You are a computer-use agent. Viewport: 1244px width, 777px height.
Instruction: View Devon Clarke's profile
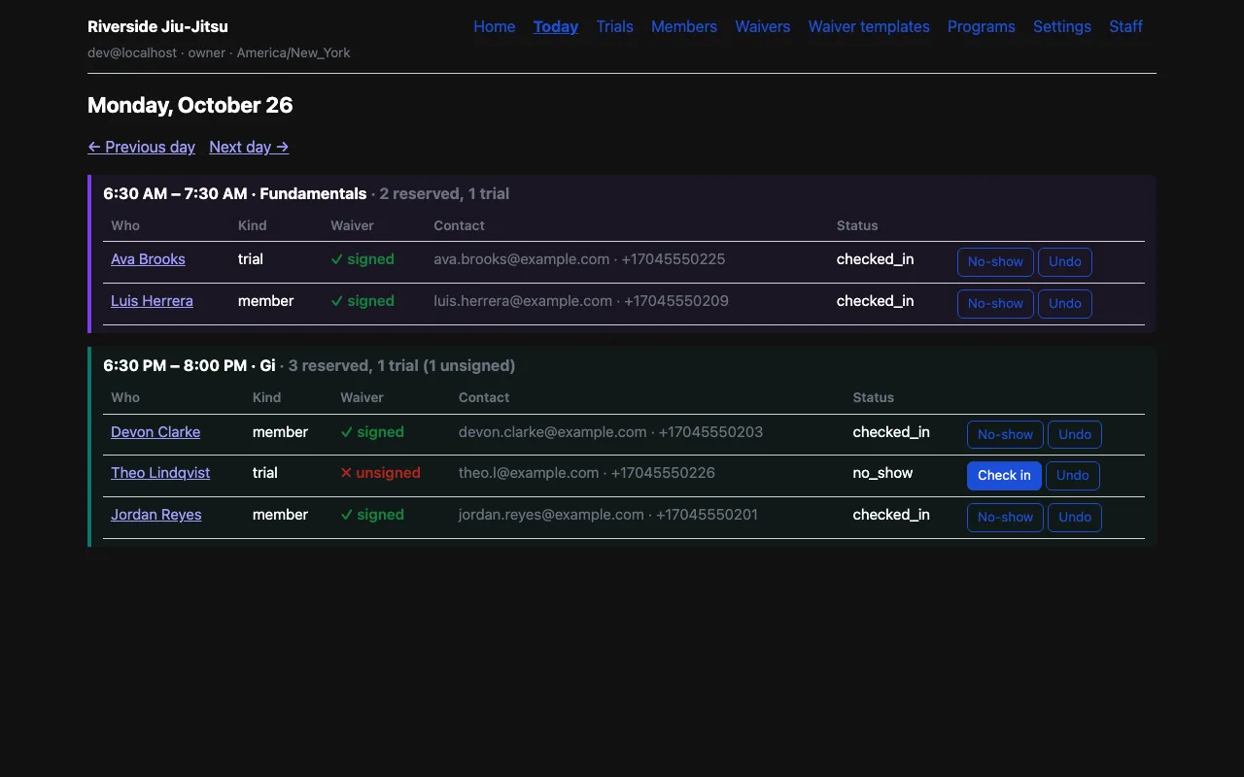click(155, 432)
